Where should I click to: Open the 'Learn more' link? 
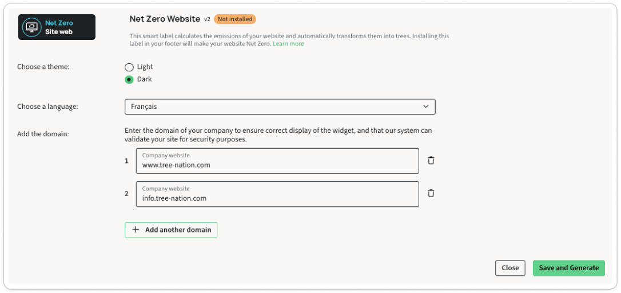tap(288, 44)
